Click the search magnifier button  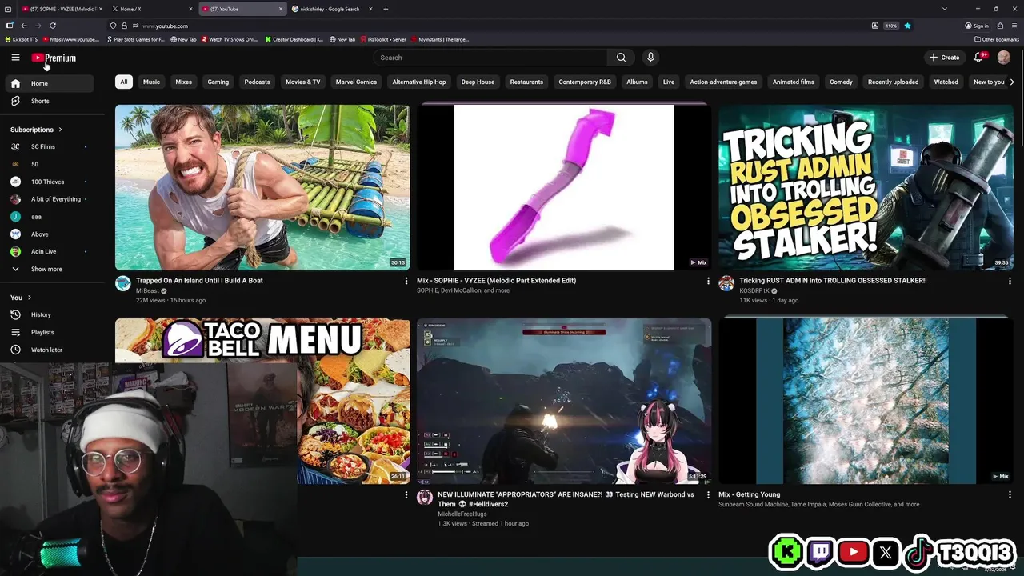[x=621, y=58]
